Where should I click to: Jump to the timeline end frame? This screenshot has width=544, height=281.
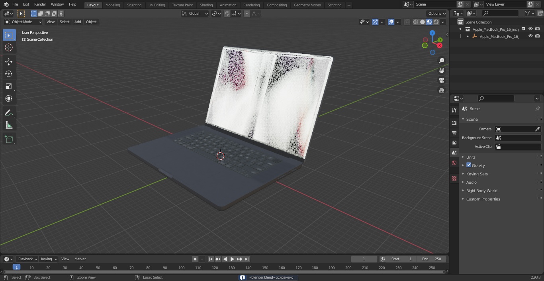pyautogui.click(x=247, y=259)
